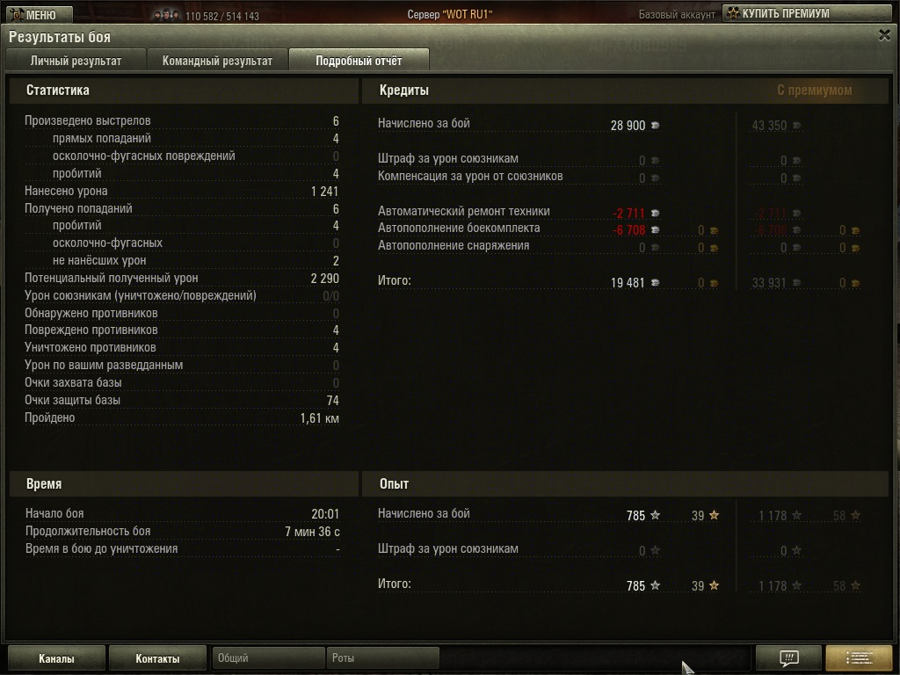Close the Результаты боя window

click(884, 35)
